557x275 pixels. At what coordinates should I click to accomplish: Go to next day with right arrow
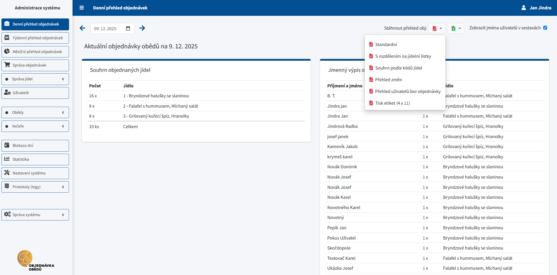coord(142,28)
